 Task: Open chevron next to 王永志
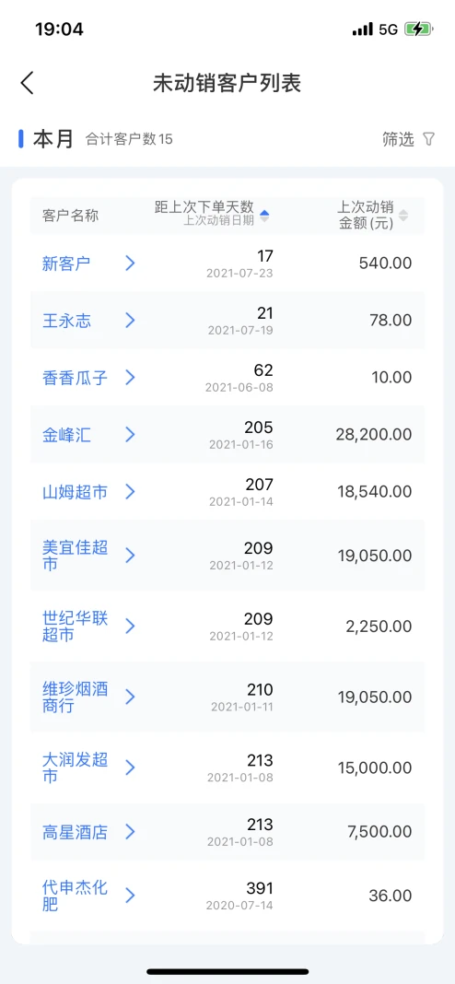[x=130, y=321]
